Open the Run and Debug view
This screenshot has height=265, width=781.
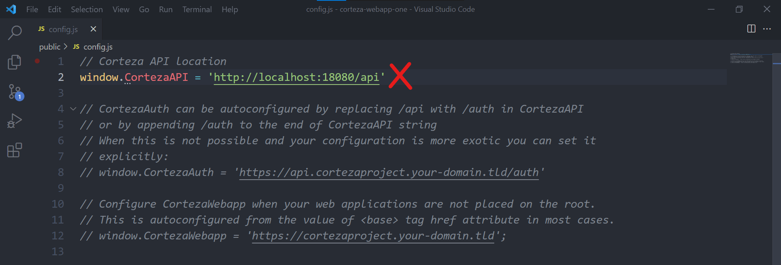pos(15,121)
